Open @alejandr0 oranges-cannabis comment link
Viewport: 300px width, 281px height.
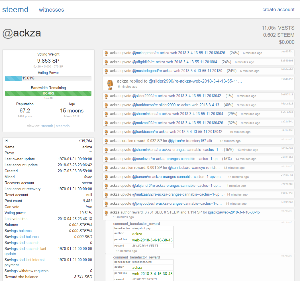[x=177, y=186]
